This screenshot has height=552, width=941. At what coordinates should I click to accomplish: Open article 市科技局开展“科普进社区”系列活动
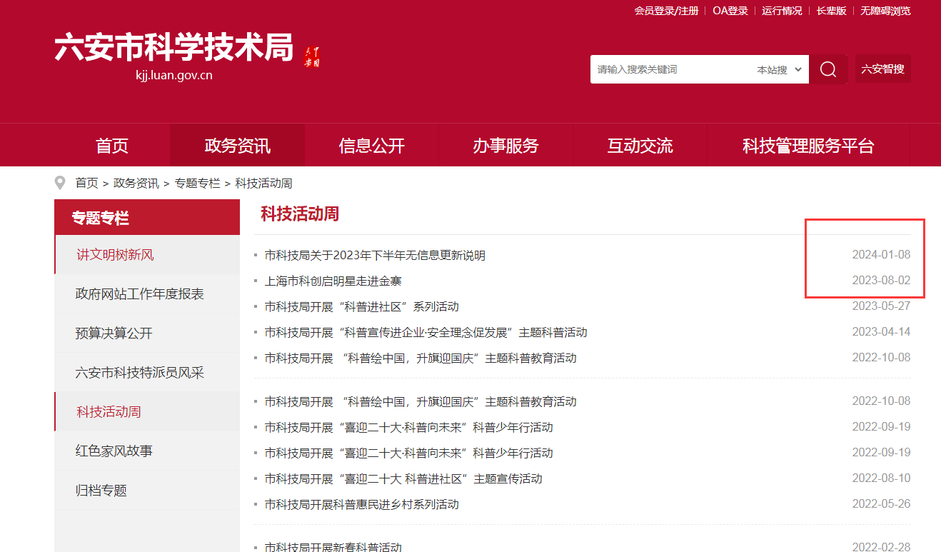(361, 306)
